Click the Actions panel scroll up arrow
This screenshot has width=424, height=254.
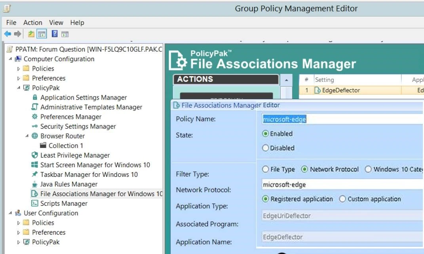tap(286, 80)
